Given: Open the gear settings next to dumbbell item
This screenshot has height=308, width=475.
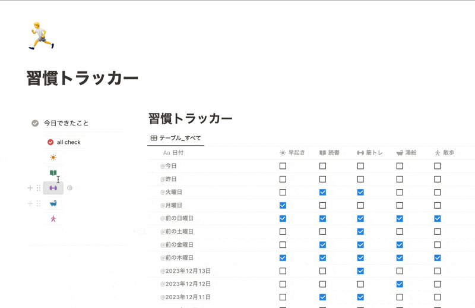Looking at the screenshot, I should click(69, 188).
